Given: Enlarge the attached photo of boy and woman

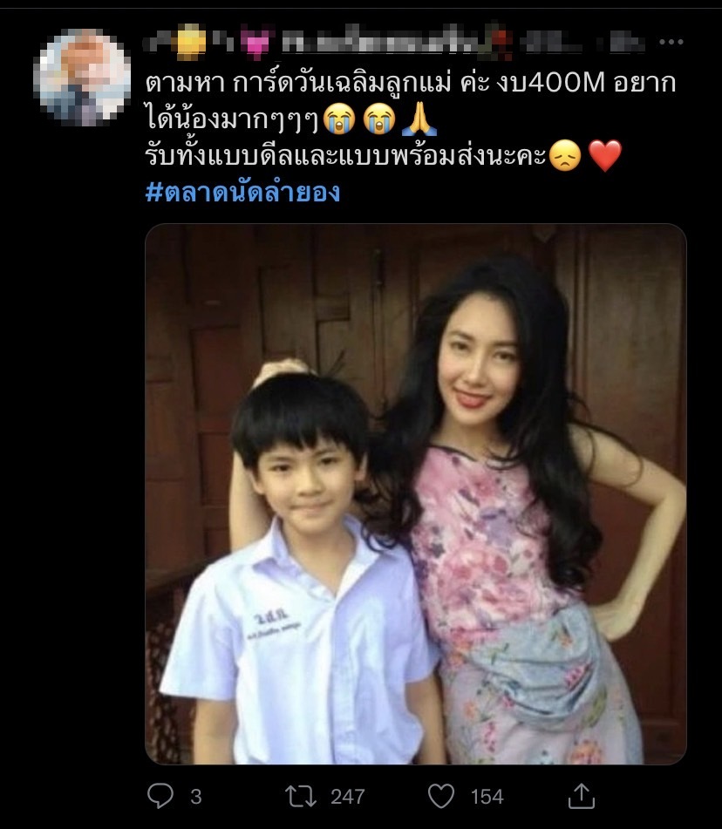Looking at the screenshot, I should click(x=416, y=493).
